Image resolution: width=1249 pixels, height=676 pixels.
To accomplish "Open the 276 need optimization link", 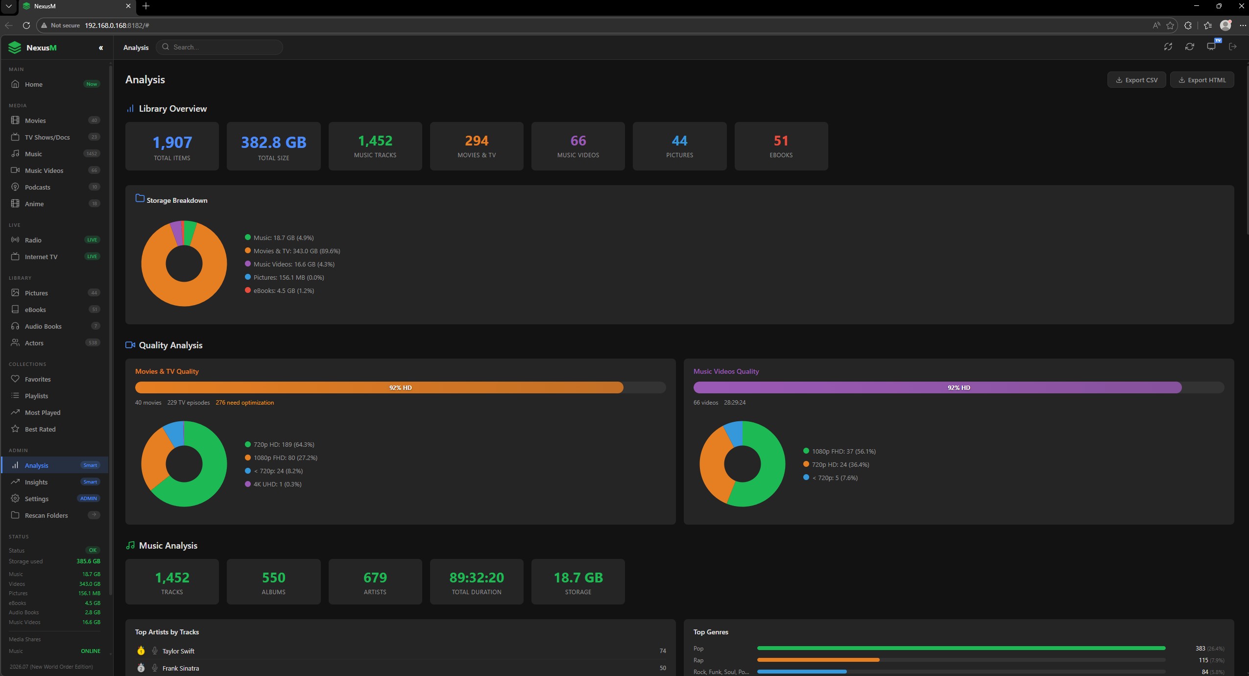I will 244,402.
